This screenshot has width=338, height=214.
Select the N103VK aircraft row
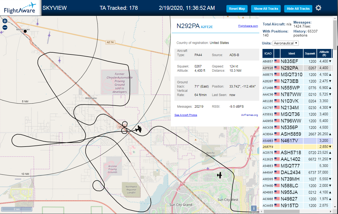(x=297, y=101)
